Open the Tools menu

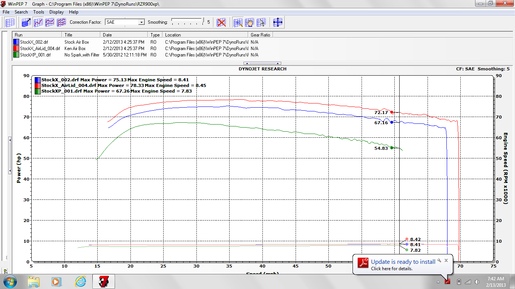pyautogui.click(x=38, y=12)
